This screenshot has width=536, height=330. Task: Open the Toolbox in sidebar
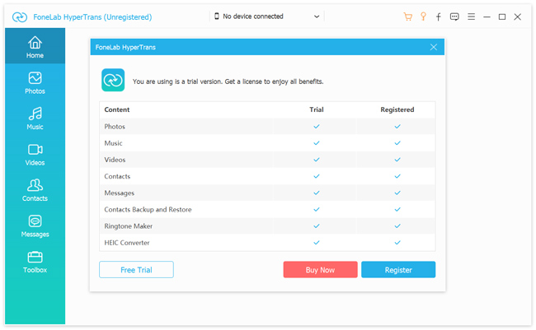click(35, 262)
